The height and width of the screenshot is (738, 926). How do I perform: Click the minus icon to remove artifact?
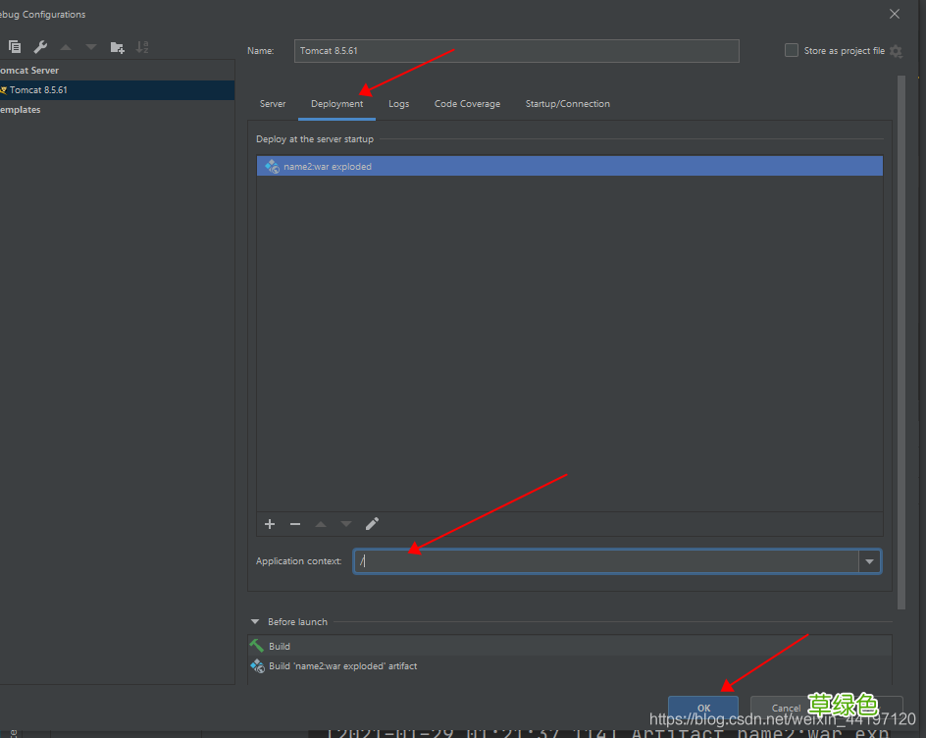click(x=295, y=524)
